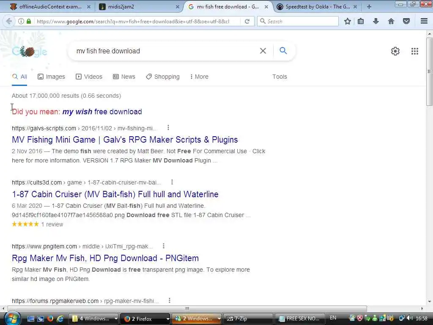Open the Windows Start orb

[x=11, y=318]
